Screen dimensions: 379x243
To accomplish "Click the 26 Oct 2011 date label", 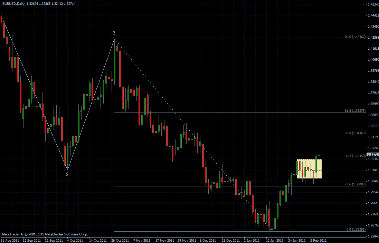I will point(120,240).
